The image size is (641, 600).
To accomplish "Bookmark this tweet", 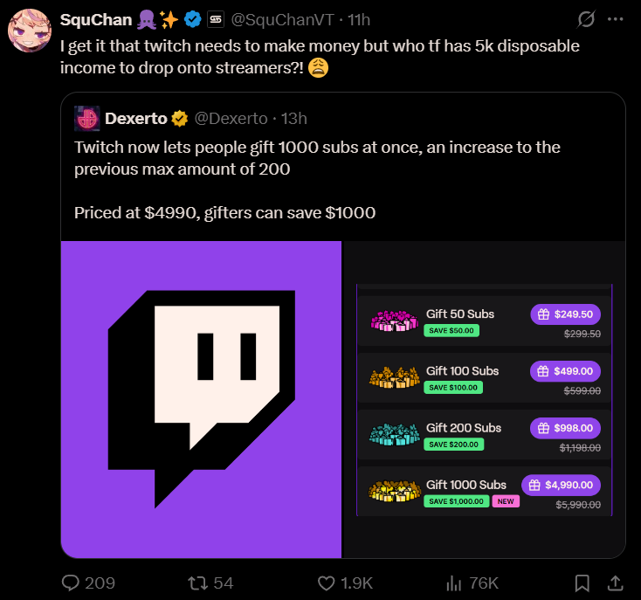I will click(582, 583).
